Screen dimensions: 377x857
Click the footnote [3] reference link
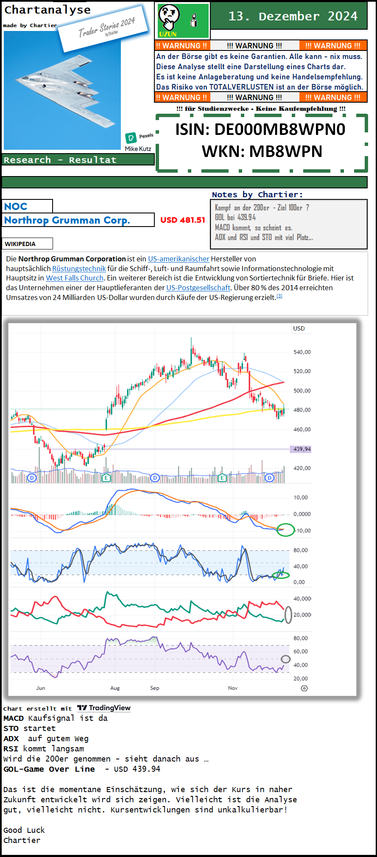click(279, 296)
